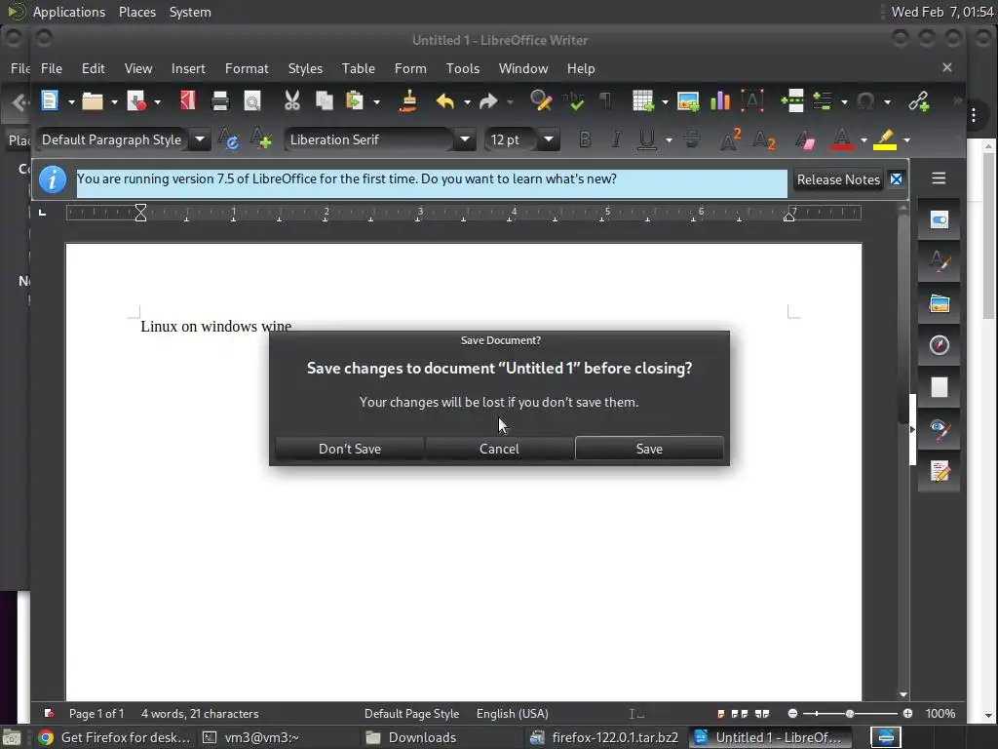
Task: Apply yellow highlighting color swatch
Action: coord(885,139)
